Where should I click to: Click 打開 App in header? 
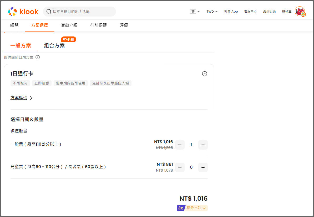point(231,12)
